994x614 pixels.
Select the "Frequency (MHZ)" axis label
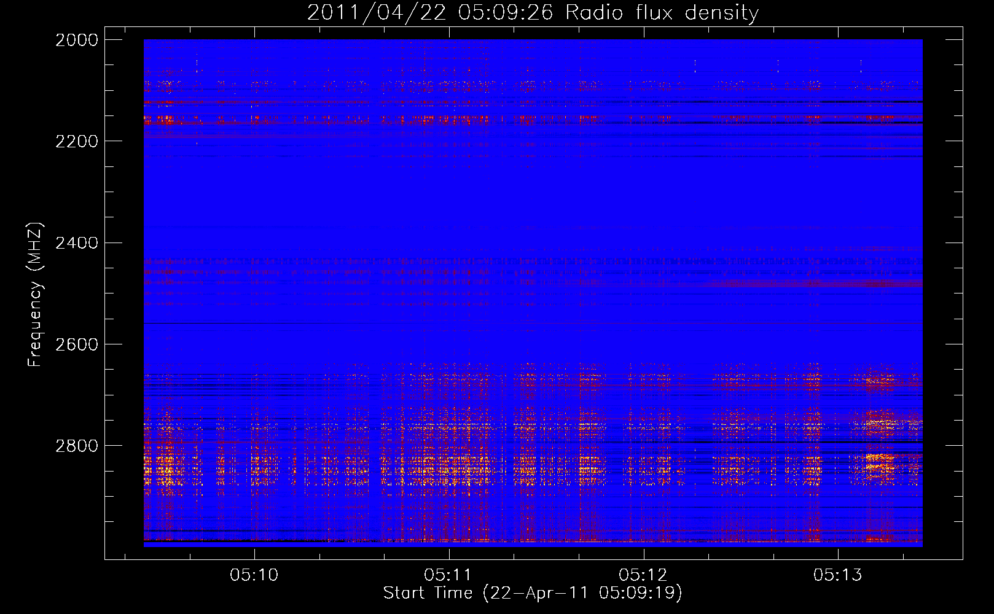point(35,295)
